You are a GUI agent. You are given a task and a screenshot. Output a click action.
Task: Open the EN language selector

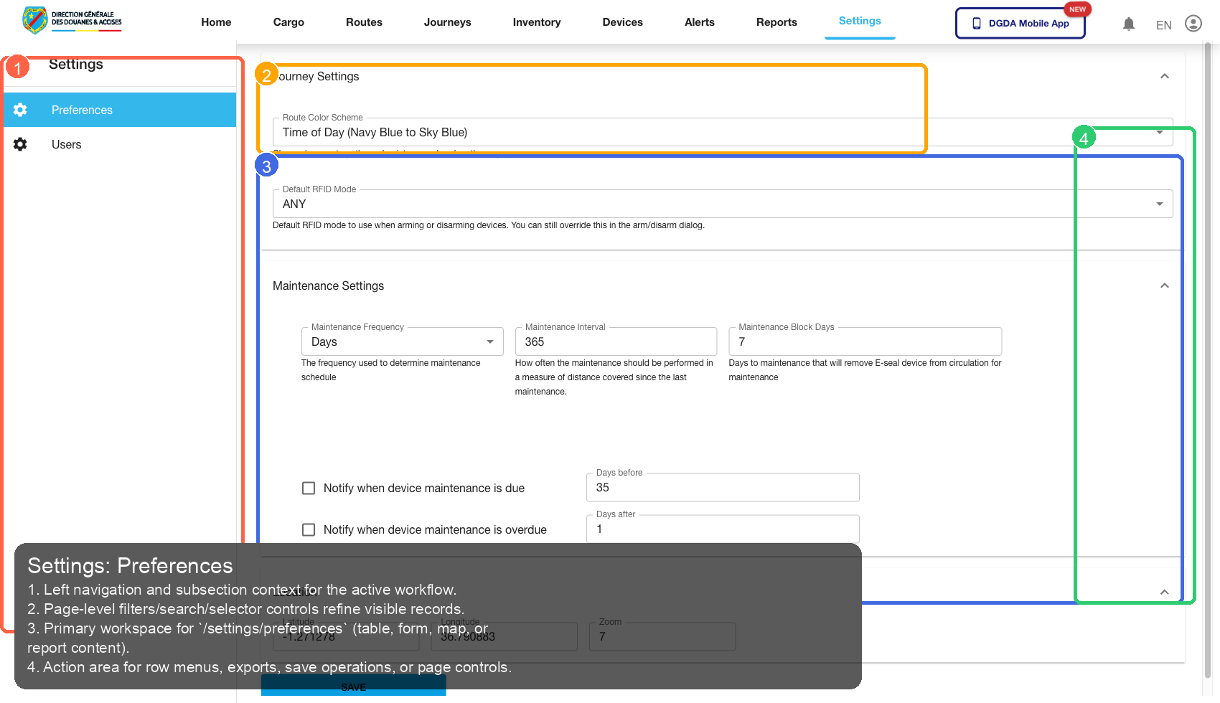(1163, 24)
